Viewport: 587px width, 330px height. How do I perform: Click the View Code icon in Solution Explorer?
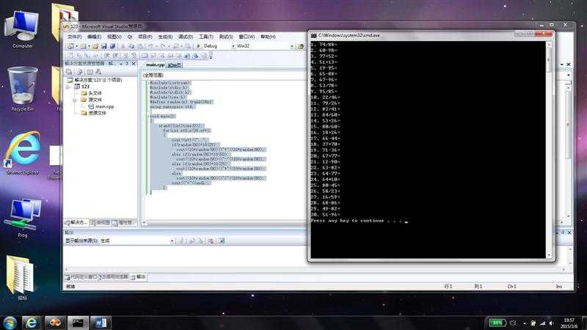click(90, 72)
